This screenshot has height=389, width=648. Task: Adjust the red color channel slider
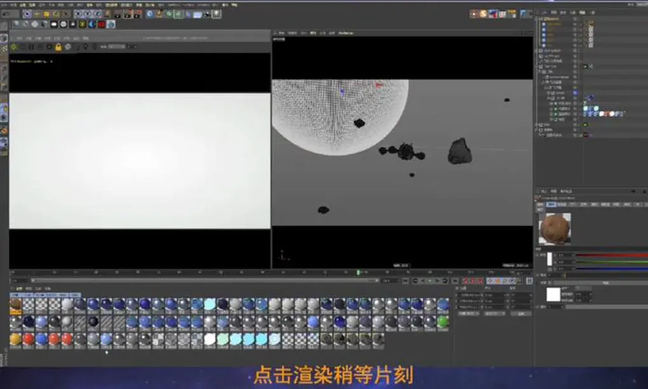[x=612, y=256]
